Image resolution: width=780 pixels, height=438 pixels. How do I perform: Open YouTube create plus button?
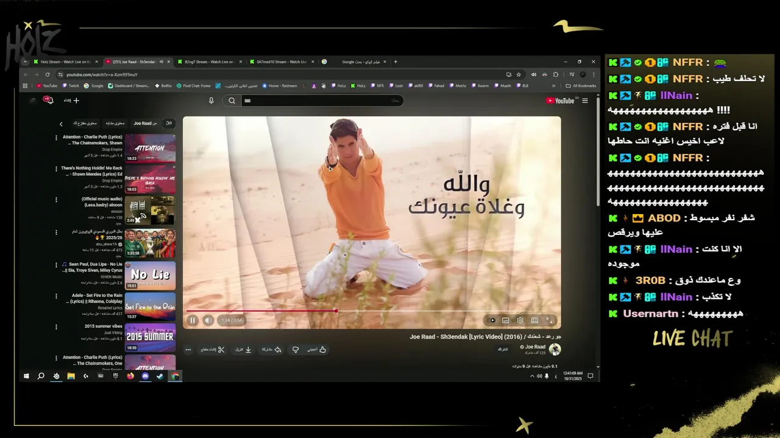[72, 100]
